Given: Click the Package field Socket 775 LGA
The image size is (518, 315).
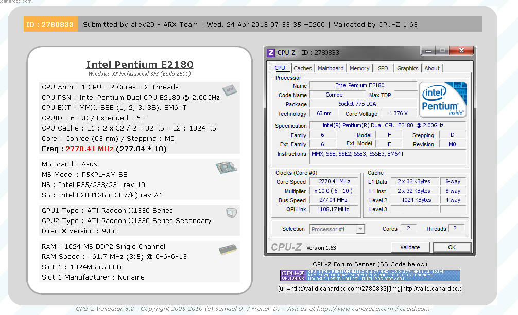Looking at the screenshot, I should click(x=363, y=104).
